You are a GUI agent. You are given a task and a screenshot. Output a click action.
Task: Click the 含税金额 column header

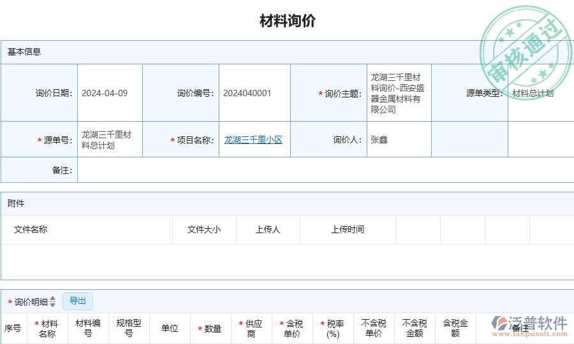tap(455, 328)
